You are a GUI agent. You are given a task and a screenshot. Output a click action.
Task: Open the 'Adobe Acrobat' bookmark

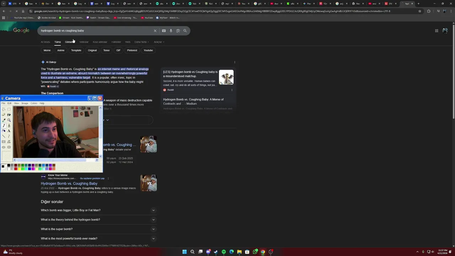[x=47, y=17]
